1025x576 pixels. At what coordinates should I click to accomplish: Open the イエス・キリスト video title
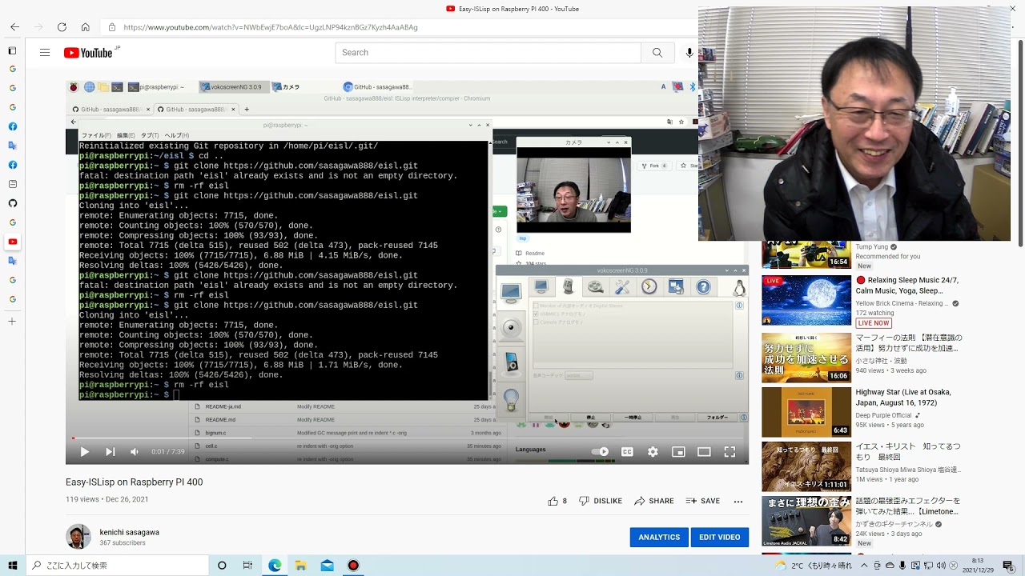coord(908,452)
